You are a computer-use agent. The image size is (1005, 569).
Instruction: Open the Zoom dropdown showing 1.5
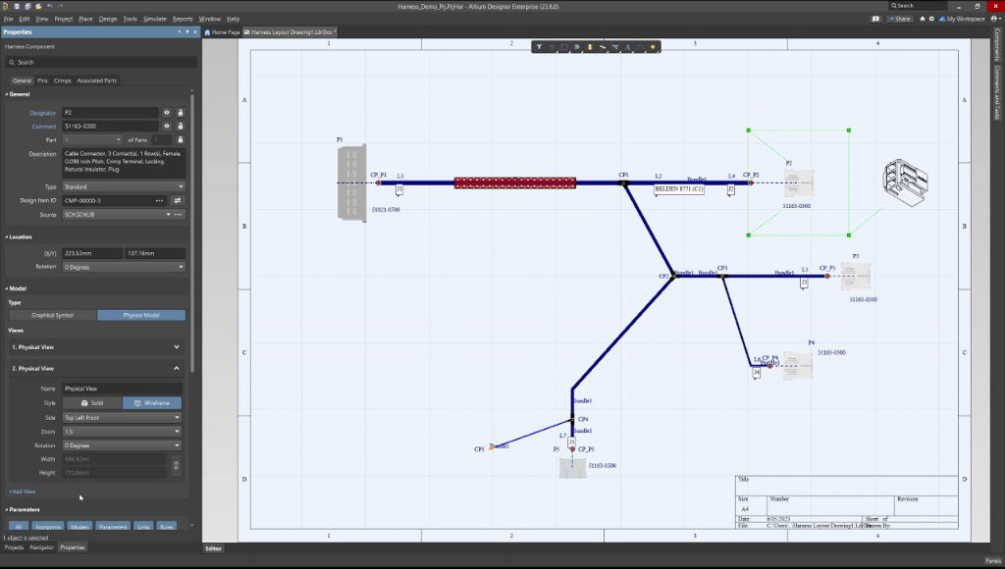tap(122, 432)
